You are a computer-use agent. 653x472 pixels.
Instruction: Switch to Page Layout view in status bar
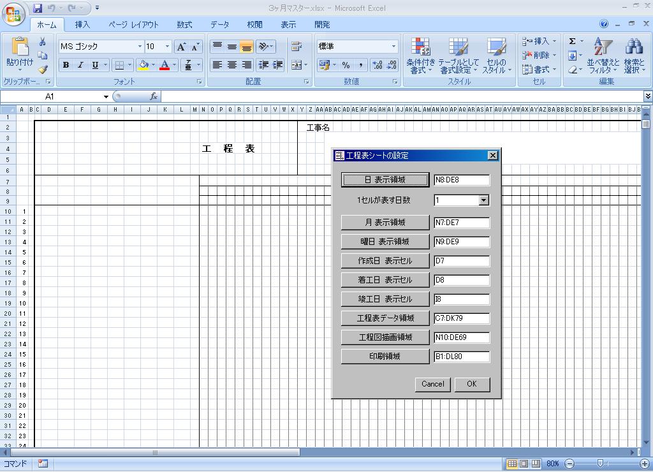click(524, 464)
